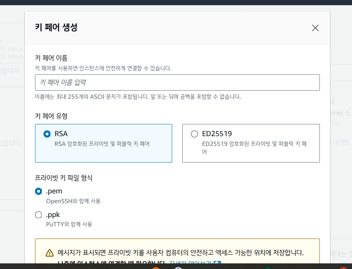Click the 키 페어 이름 field label
The height and width of the screenshot is (269, 352).
[x=51, y=58]
